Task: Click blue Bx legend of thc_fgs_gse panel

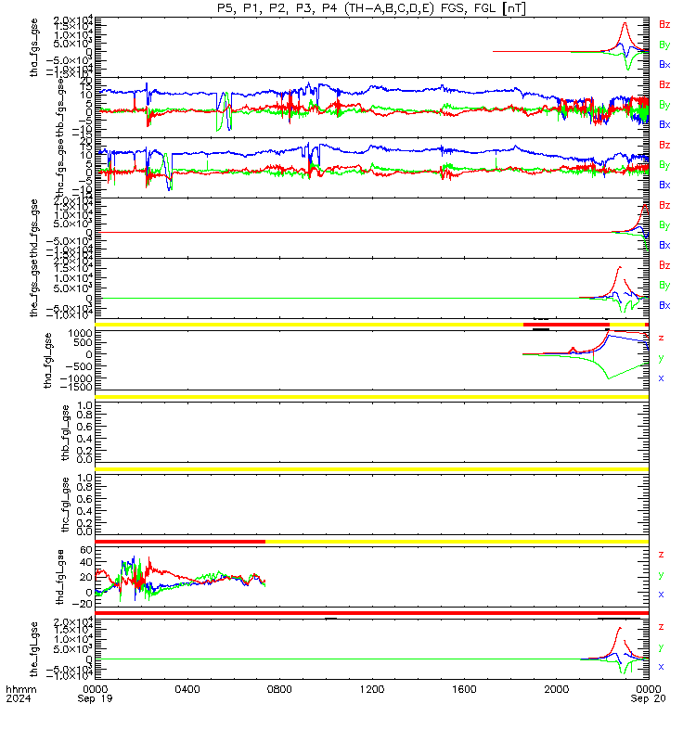Action: point(664,185)
